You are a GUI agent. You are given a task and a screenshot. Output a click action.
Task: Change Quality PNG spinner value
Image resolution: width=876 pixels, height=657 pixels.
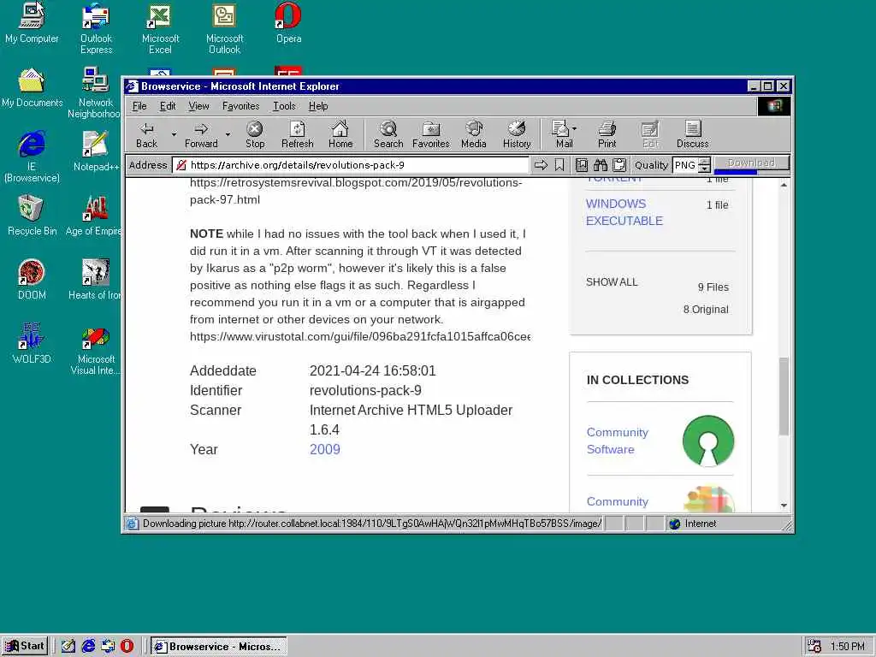click(x=705, y=165)
